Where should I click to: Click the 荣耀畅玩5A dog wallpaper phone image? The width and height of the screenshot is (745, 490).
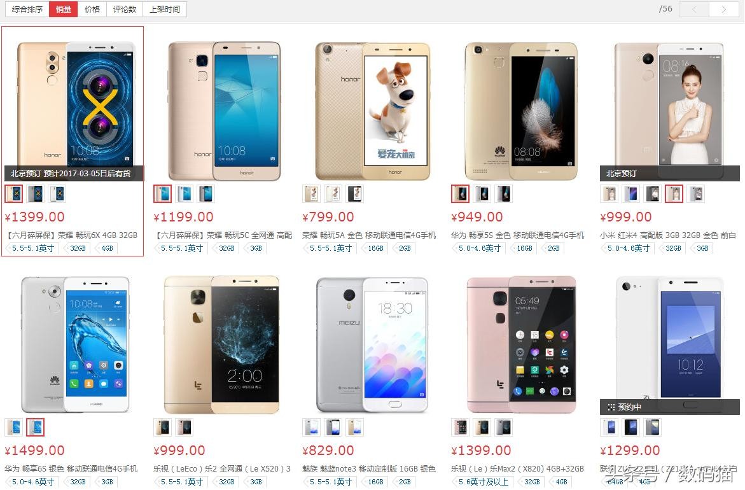pos(373,111)
